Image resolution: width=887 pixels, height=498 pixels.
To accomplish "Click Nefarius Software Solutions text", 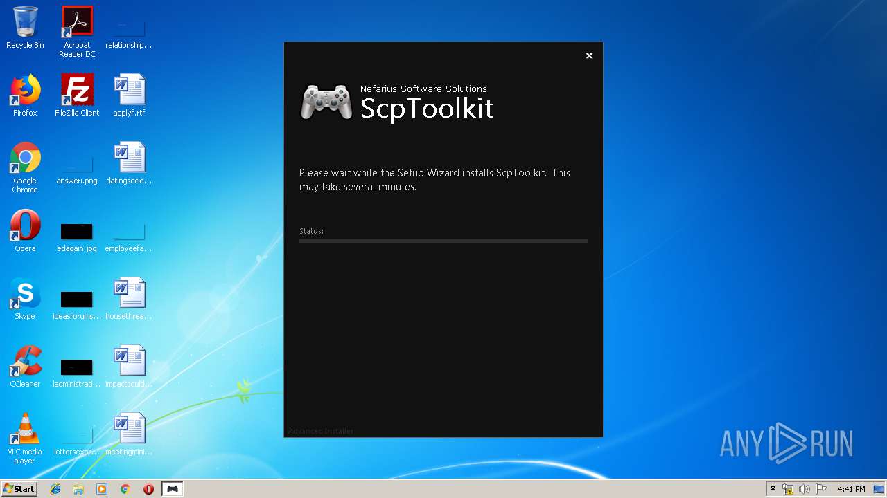I will click(x=423, y=89).
